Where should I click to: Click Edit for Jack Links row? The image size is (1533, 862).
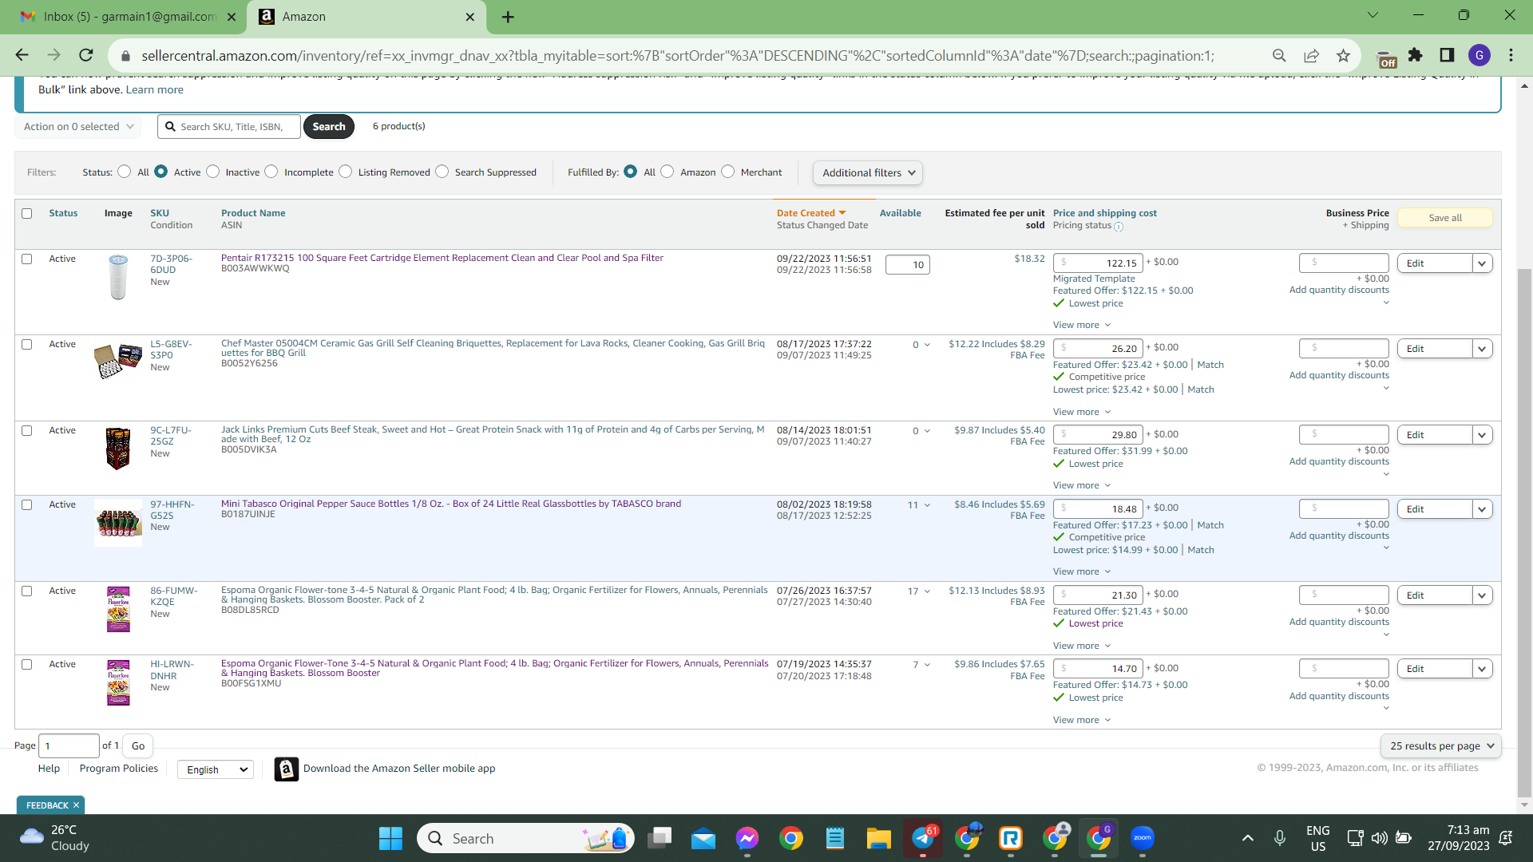pos(1435,435)
